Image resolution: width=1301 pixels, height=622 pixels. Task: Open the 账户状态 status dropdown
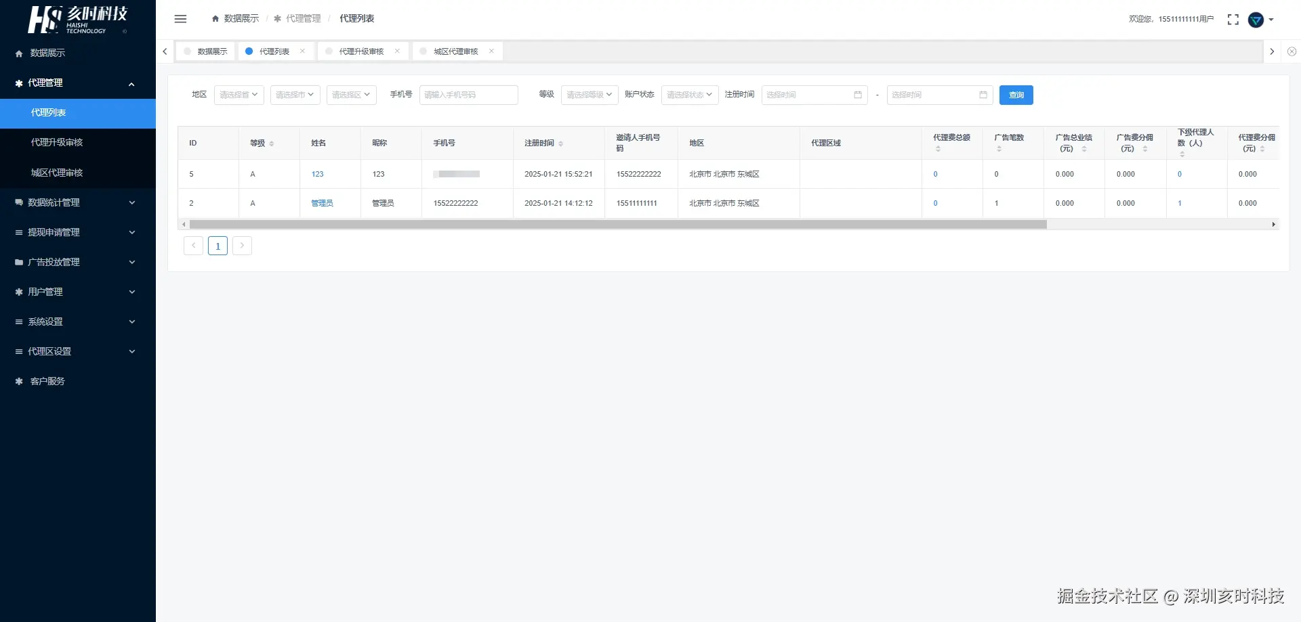tap(690, 95)
